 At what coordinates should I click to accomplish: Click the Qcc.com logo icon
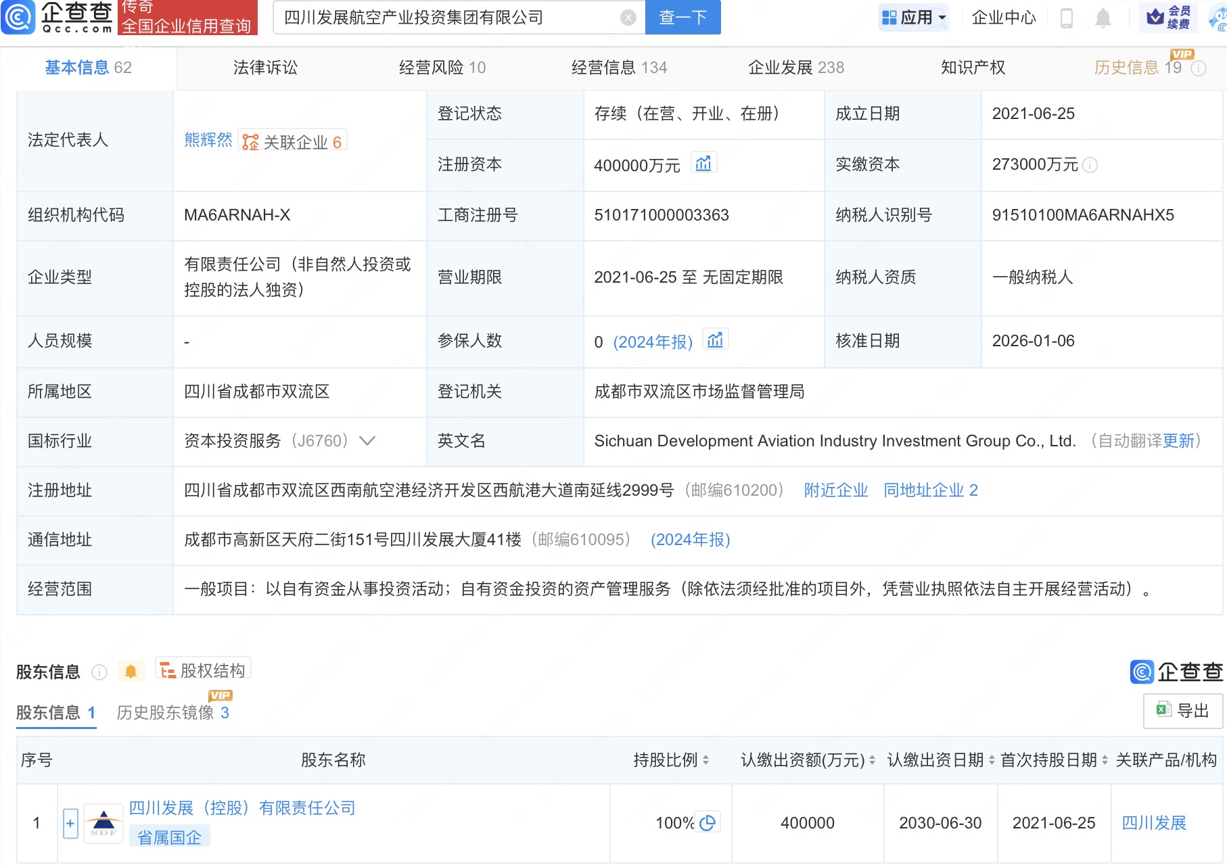pyautogui.click(x=18, y=18)
